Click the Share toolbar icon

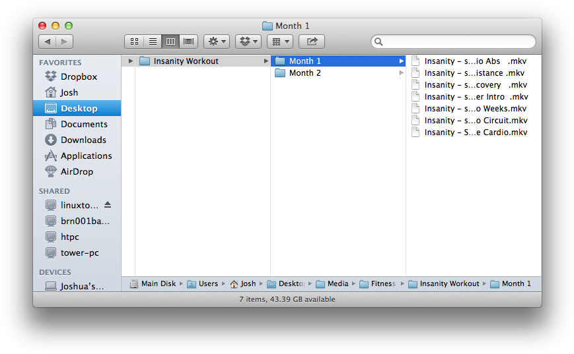pos(312,42)
